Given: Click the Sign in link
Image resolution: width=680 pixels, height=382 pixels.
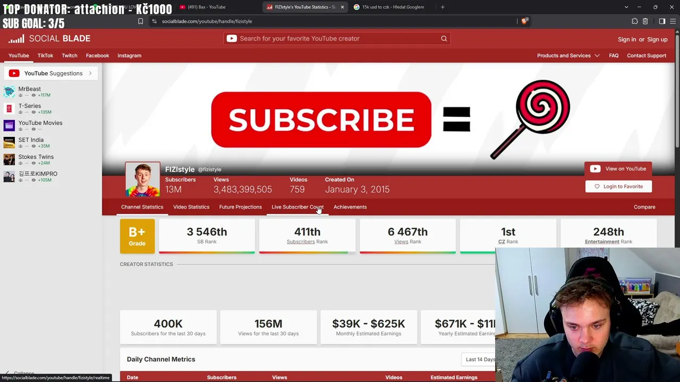Looking at the screenshot, I should (627, 39).
